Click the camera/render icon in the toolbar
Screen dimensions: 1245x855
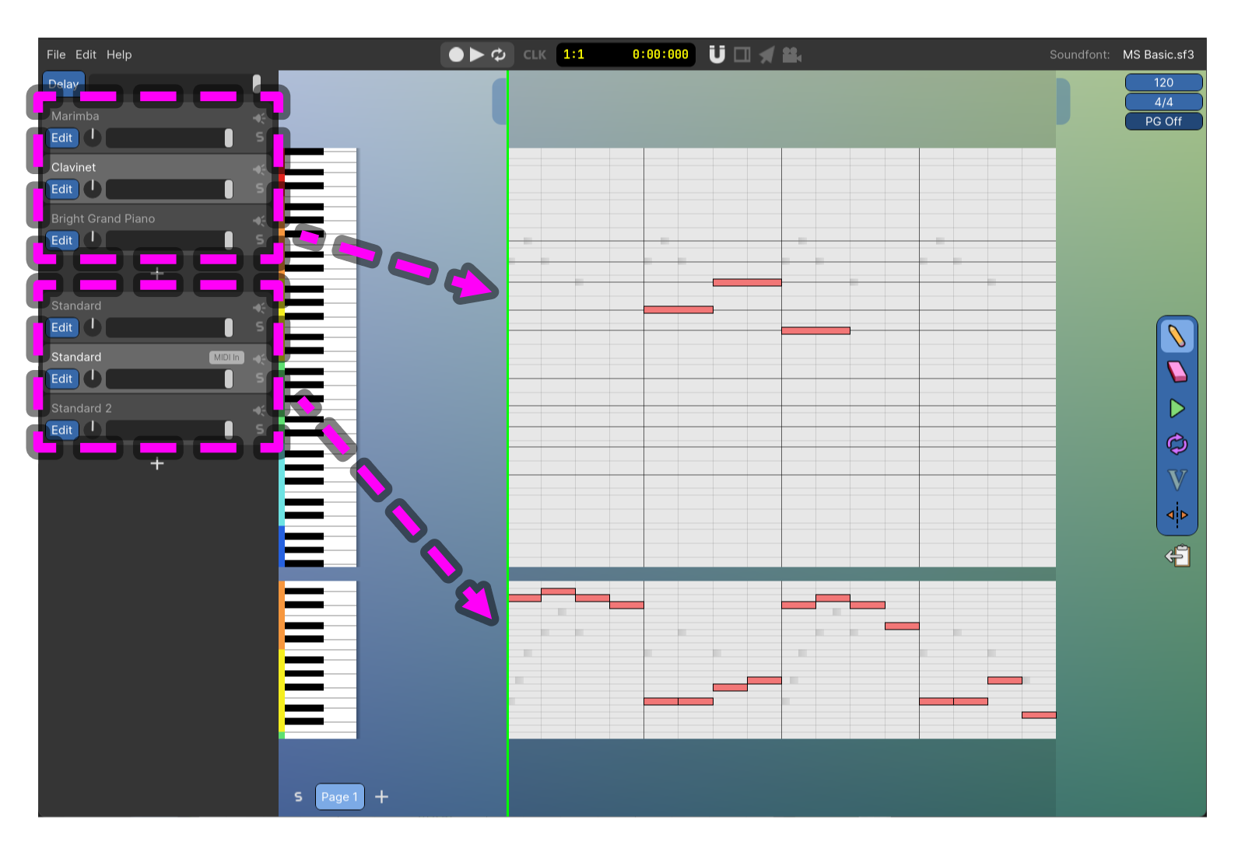coord(792,54)
